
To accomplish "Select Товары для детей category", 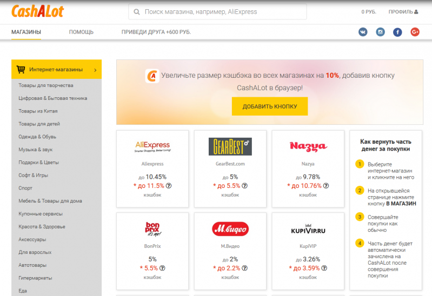I will pos(39,124).
